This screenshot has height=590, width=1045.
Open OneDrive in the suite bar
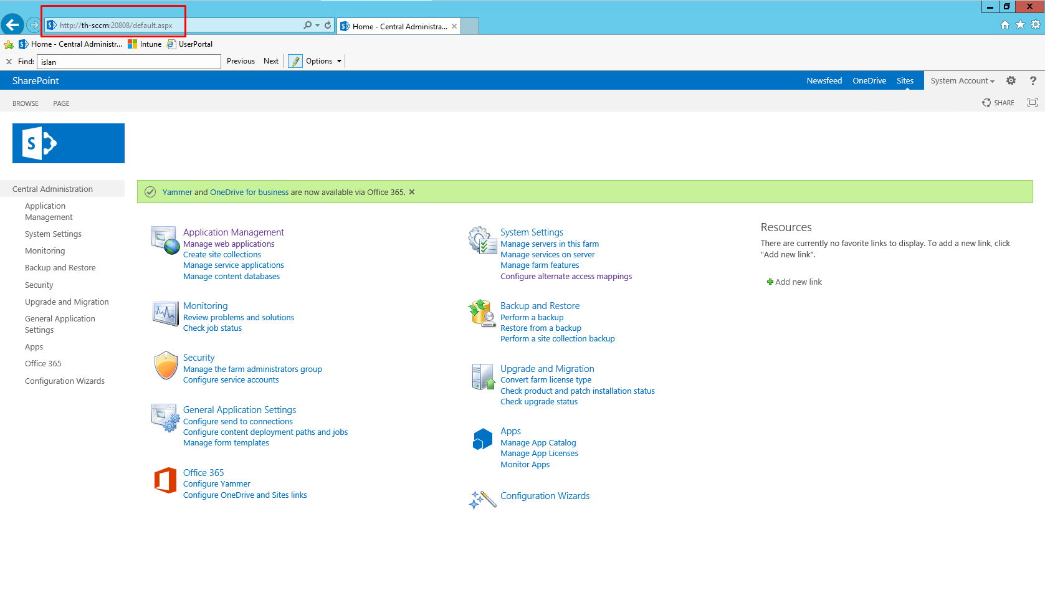869,81
